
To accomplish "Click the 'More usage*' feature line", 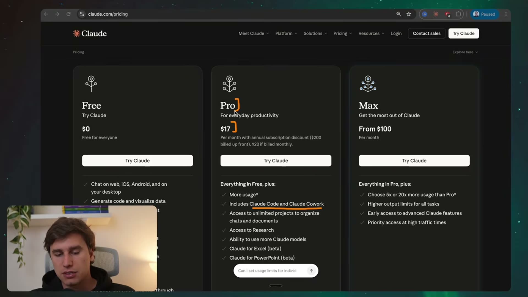I will tap(244, 194).
